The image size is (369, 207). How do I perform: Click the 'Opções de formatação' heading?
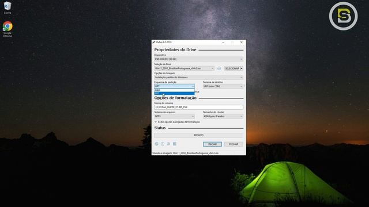point(175,98)
